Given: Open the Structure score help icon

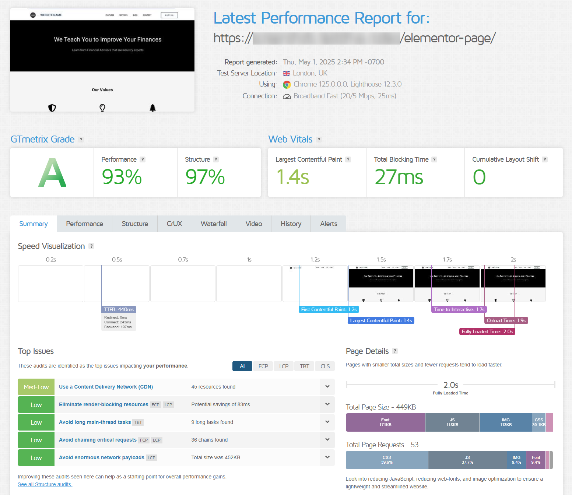Looking at the screenshot, I should 216,159.
